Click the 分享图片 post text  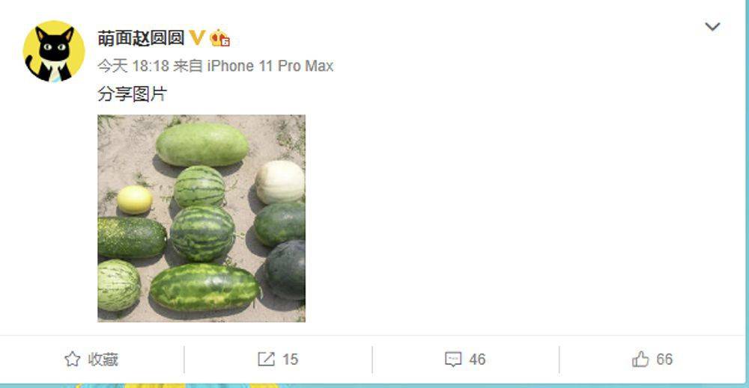pos(133,94)
